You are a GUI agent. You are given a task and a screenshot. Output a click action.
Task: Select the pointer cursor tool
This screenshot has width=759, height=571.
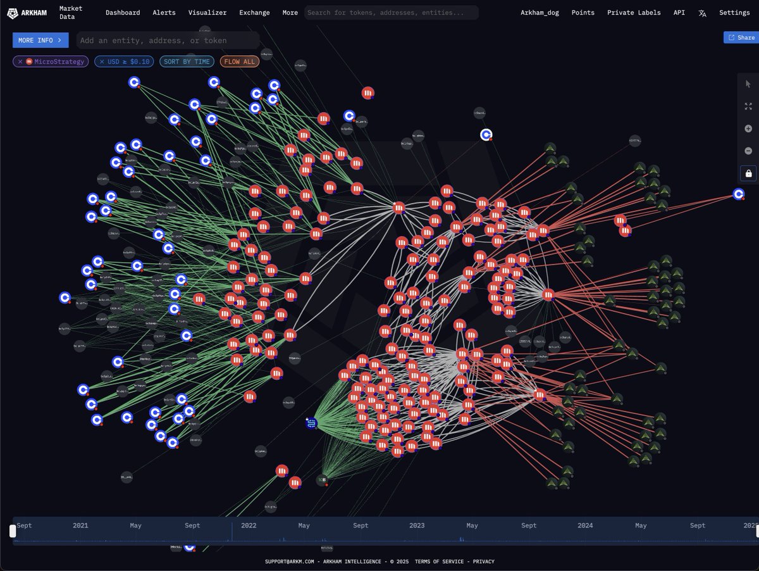tap(748, 84)
